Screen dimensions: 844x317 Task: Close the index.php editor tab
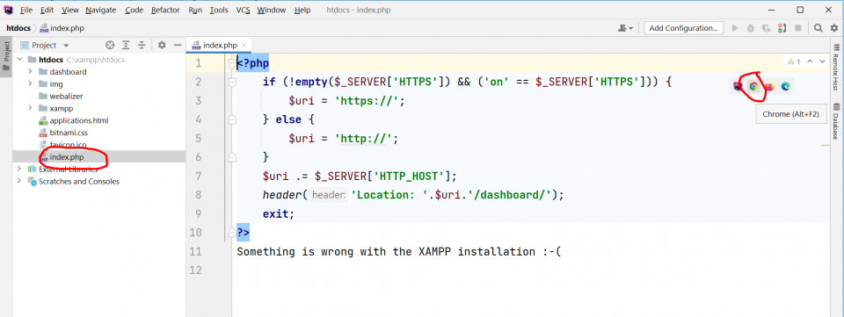click(x=244, y=45)
